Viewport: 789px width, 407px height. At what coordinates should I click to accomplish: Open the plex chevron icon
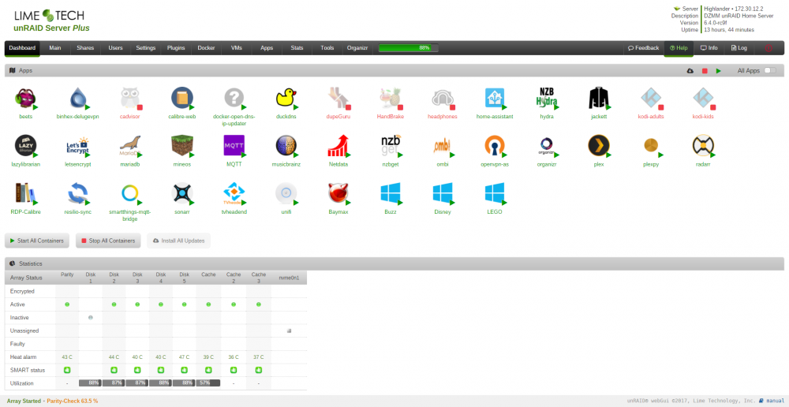tap(599, 145)
